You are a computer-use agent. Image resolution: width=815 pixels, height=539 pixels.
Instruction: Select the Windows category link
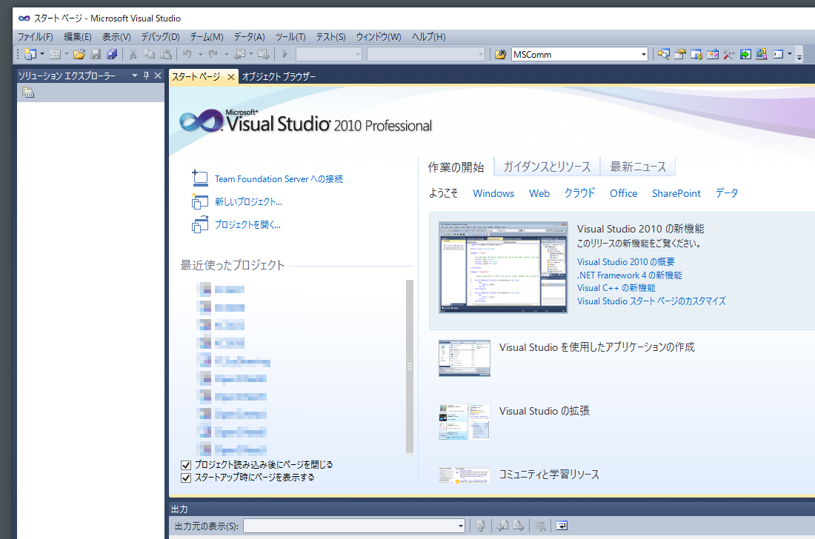493,193
